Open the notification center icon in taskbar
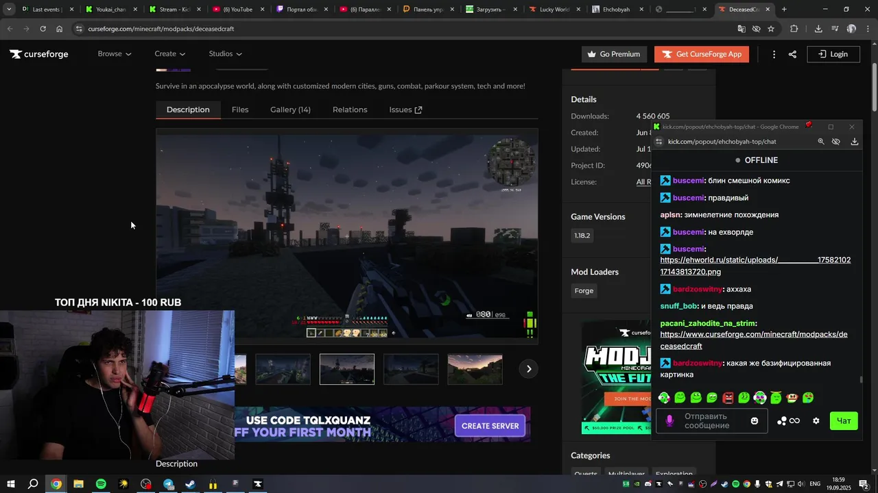The height and width of the screenshot is (493, 878). [x=864, y=484]
